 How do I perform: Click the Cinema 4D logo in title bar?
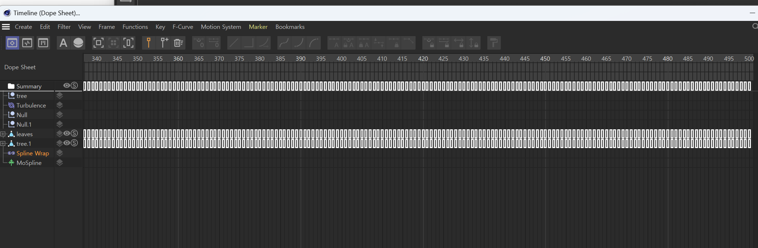(x=7, y=13)
